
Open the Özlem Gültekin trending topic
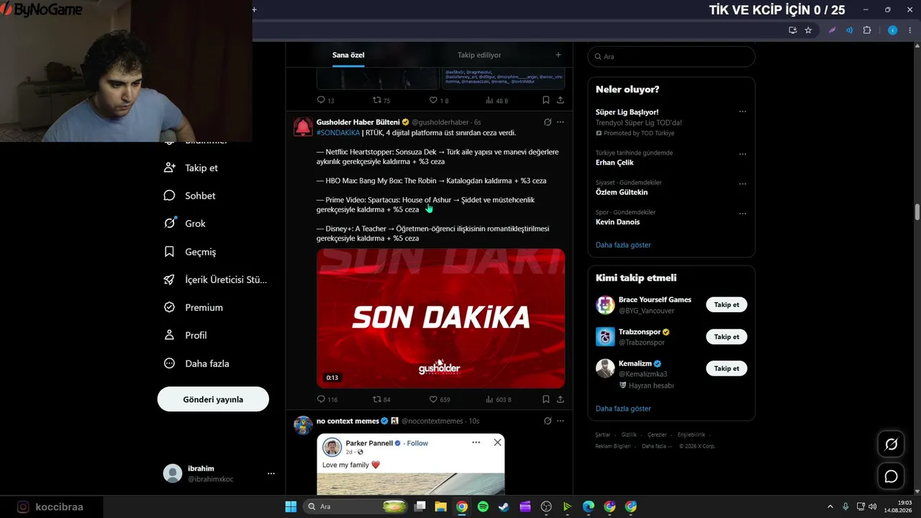click(622, 192)
